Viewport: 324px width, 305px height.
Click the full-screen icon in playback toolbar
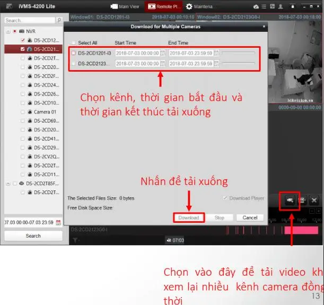coord(314,200)
